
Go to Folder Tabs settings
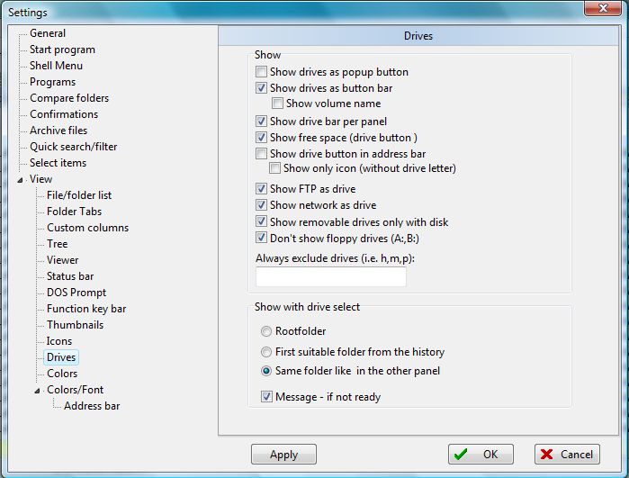point(74,212)
